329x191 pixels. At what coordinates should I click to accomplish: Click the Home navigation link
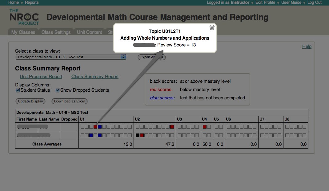[x=14, y=2]
